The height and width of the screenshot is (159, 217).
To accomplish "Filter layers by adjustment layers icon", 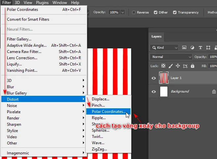I will (192, 48).
